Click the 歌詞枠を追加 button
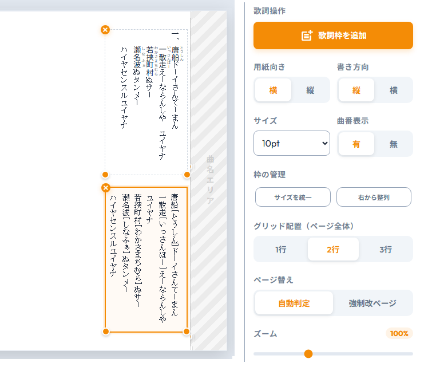Screen dimensions: 424x371 coord(333,35)
